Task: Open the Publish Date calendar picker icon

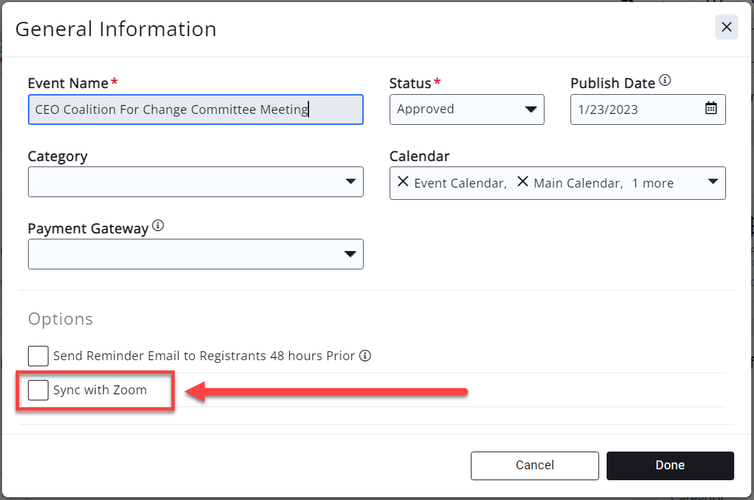Action: click(711, 109)
